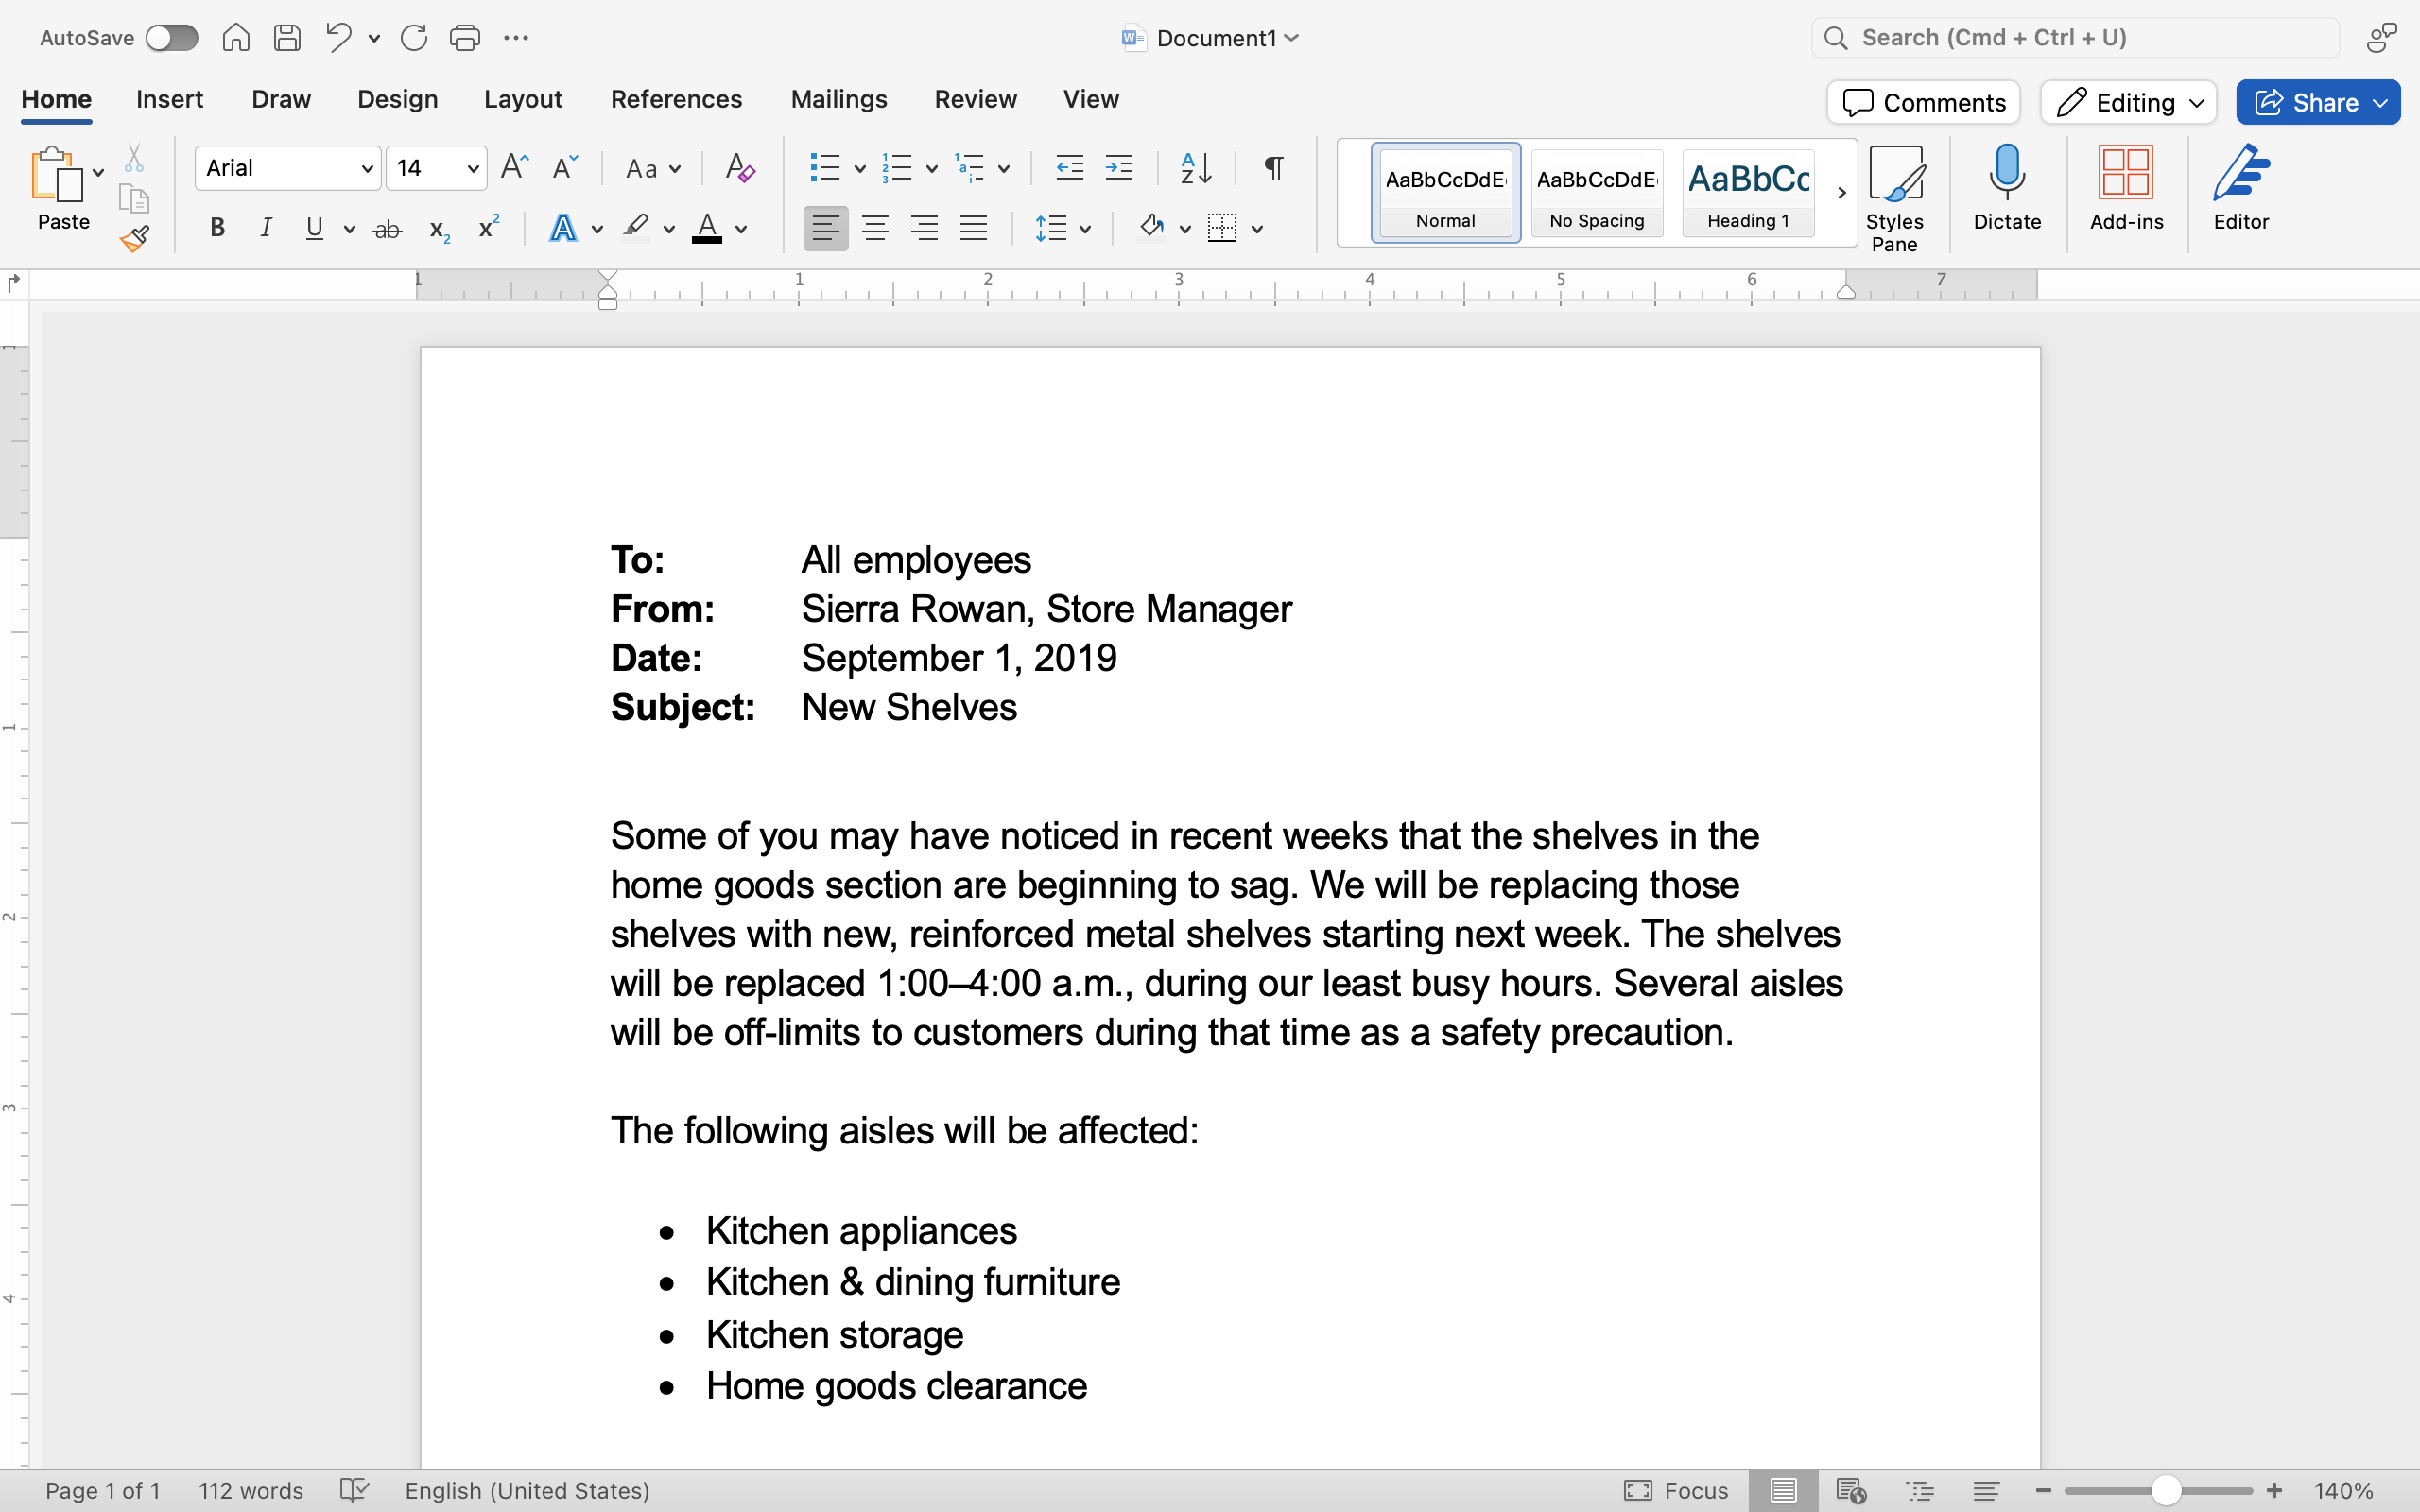Open the more commands ellipsis
The width and height of the screenshot is (2420, 1512).
pyautogui.click(x=516, y=38)
